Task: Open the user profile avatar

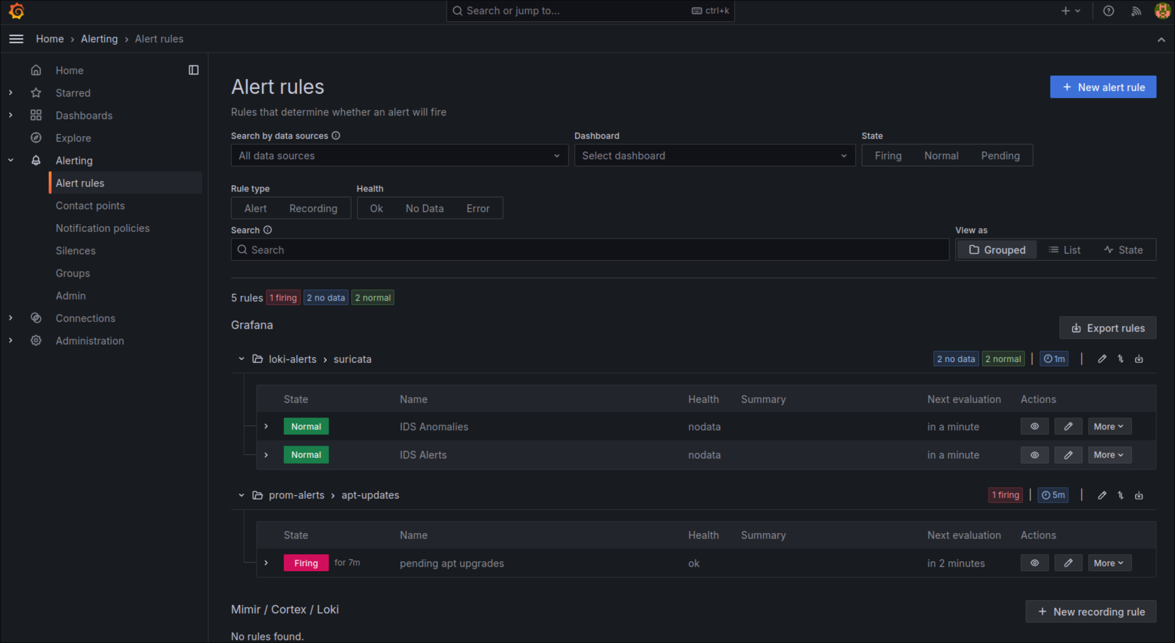Action: coord(1162,11)
